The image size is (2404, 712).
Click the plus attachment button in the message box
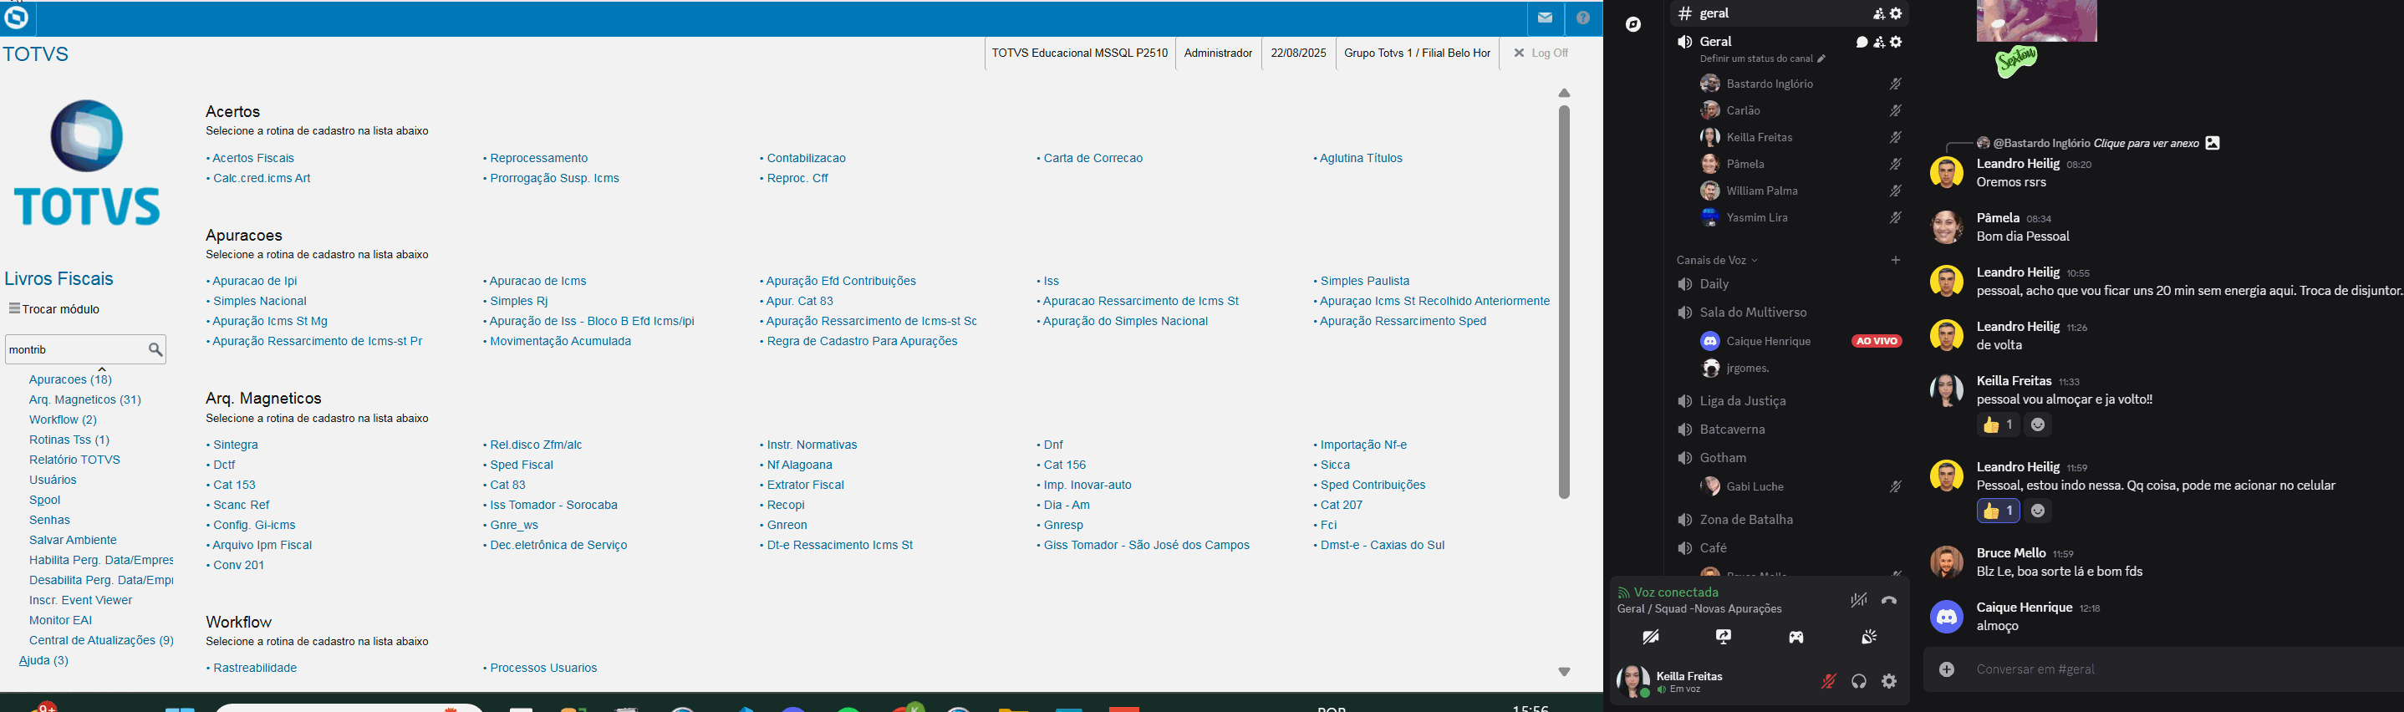click(1947, 669)
